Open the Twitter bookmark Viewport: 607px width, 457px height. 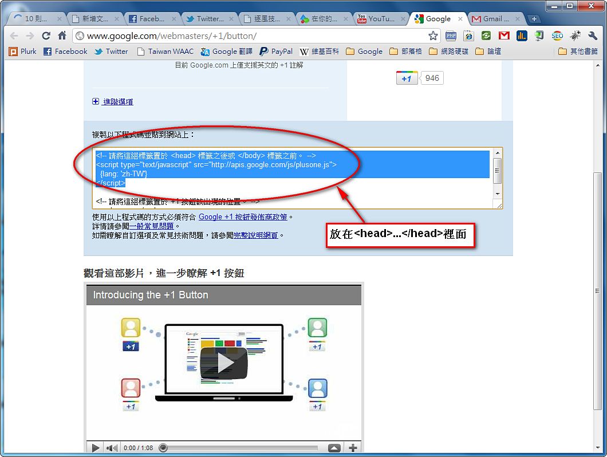pos(111,52)
